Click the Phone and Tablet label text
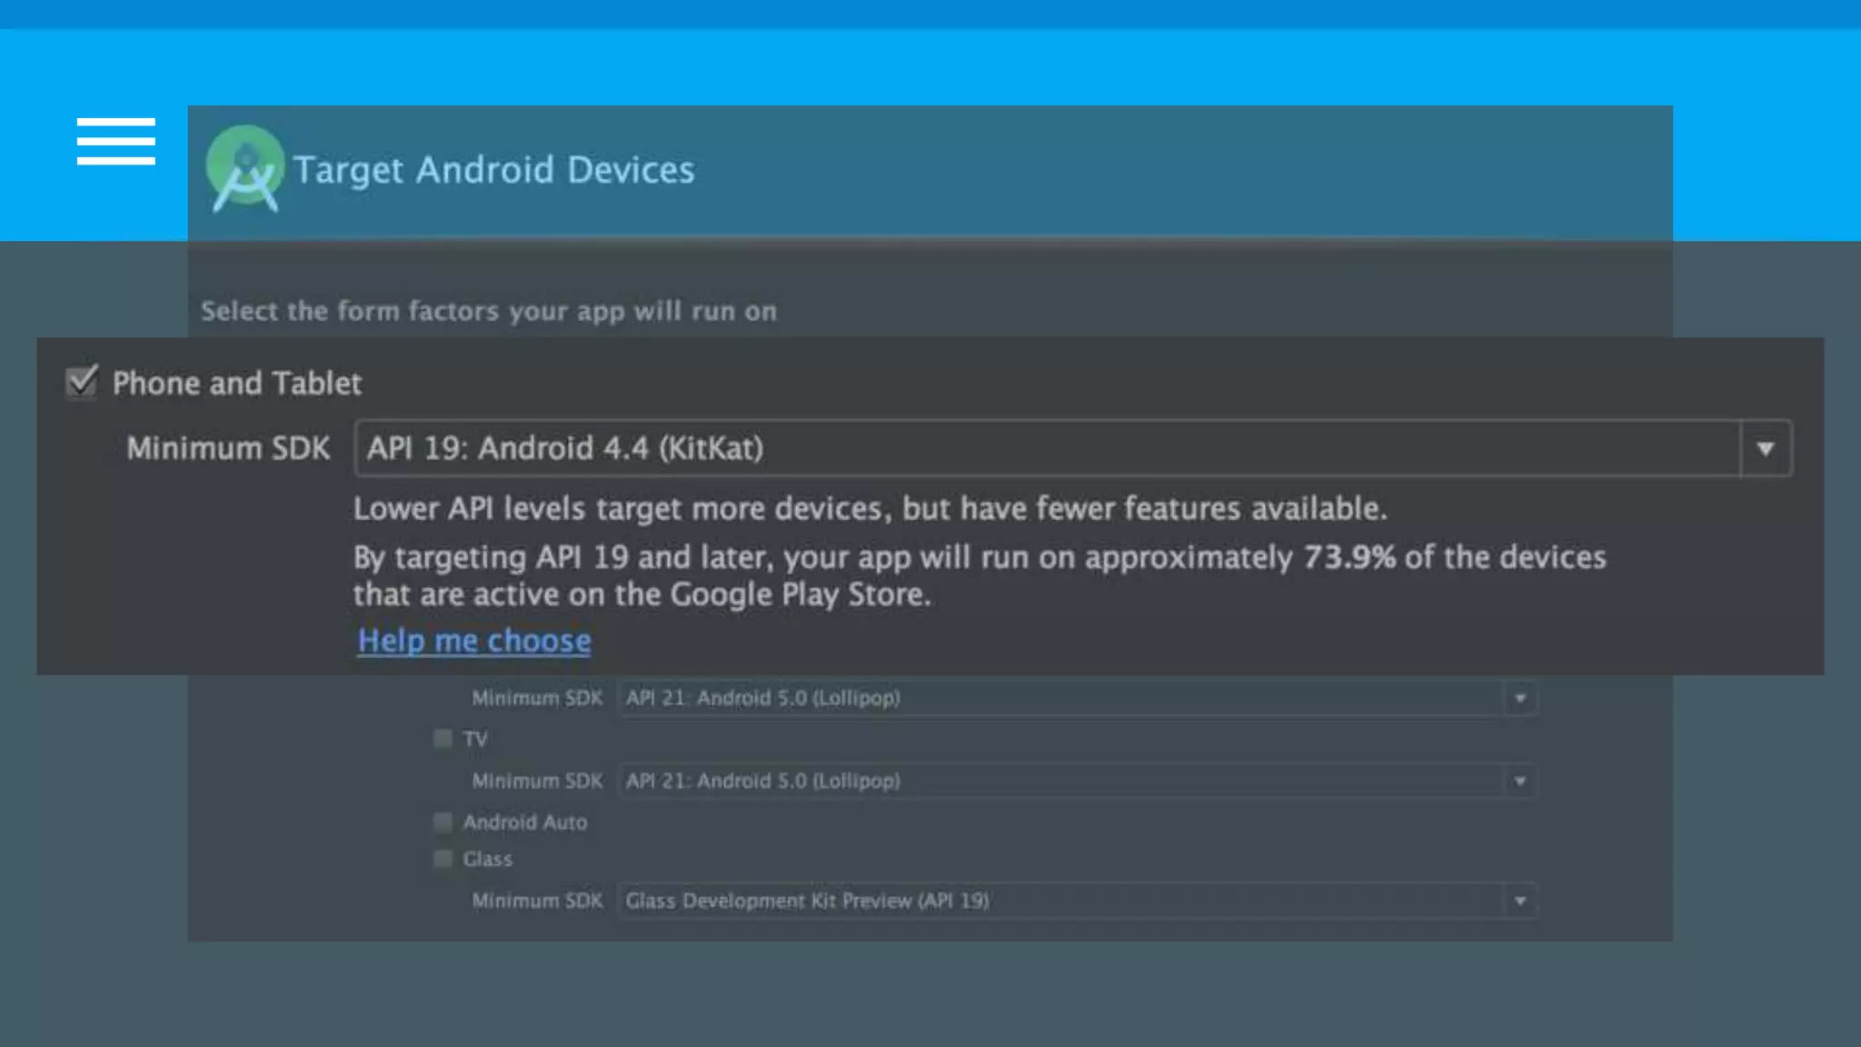The height and width of the screenshot is (1047, 1861). tap(236, 383)
